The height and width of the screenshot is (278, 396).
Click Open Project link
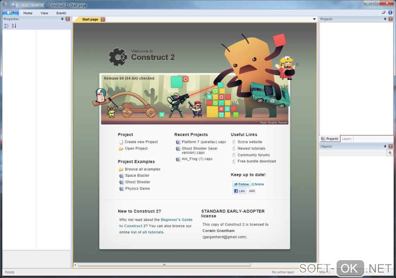(136, 148)
